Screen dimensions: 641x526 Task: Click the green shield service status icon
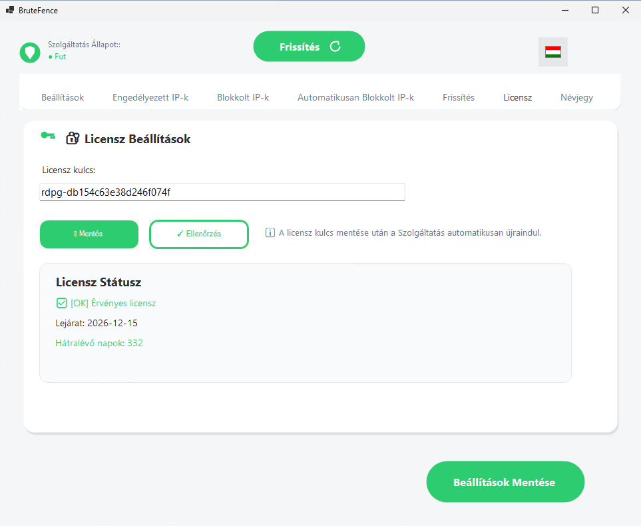(30, 52)
